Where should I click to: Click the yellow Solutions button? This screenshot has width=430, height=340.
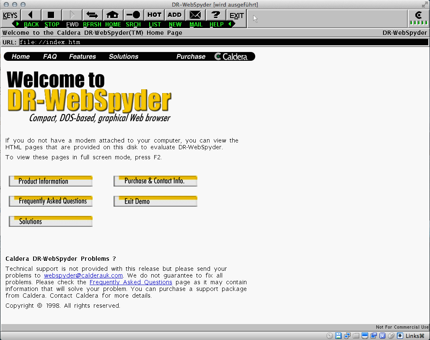[x=51, y=221]
